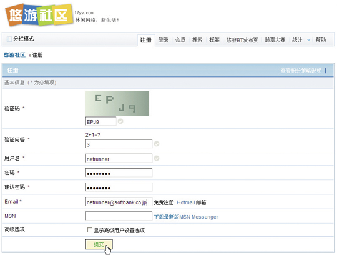This screenshot has height=255, width=337.
Task: Open the Hotmail link
Action: coord(186,202)
